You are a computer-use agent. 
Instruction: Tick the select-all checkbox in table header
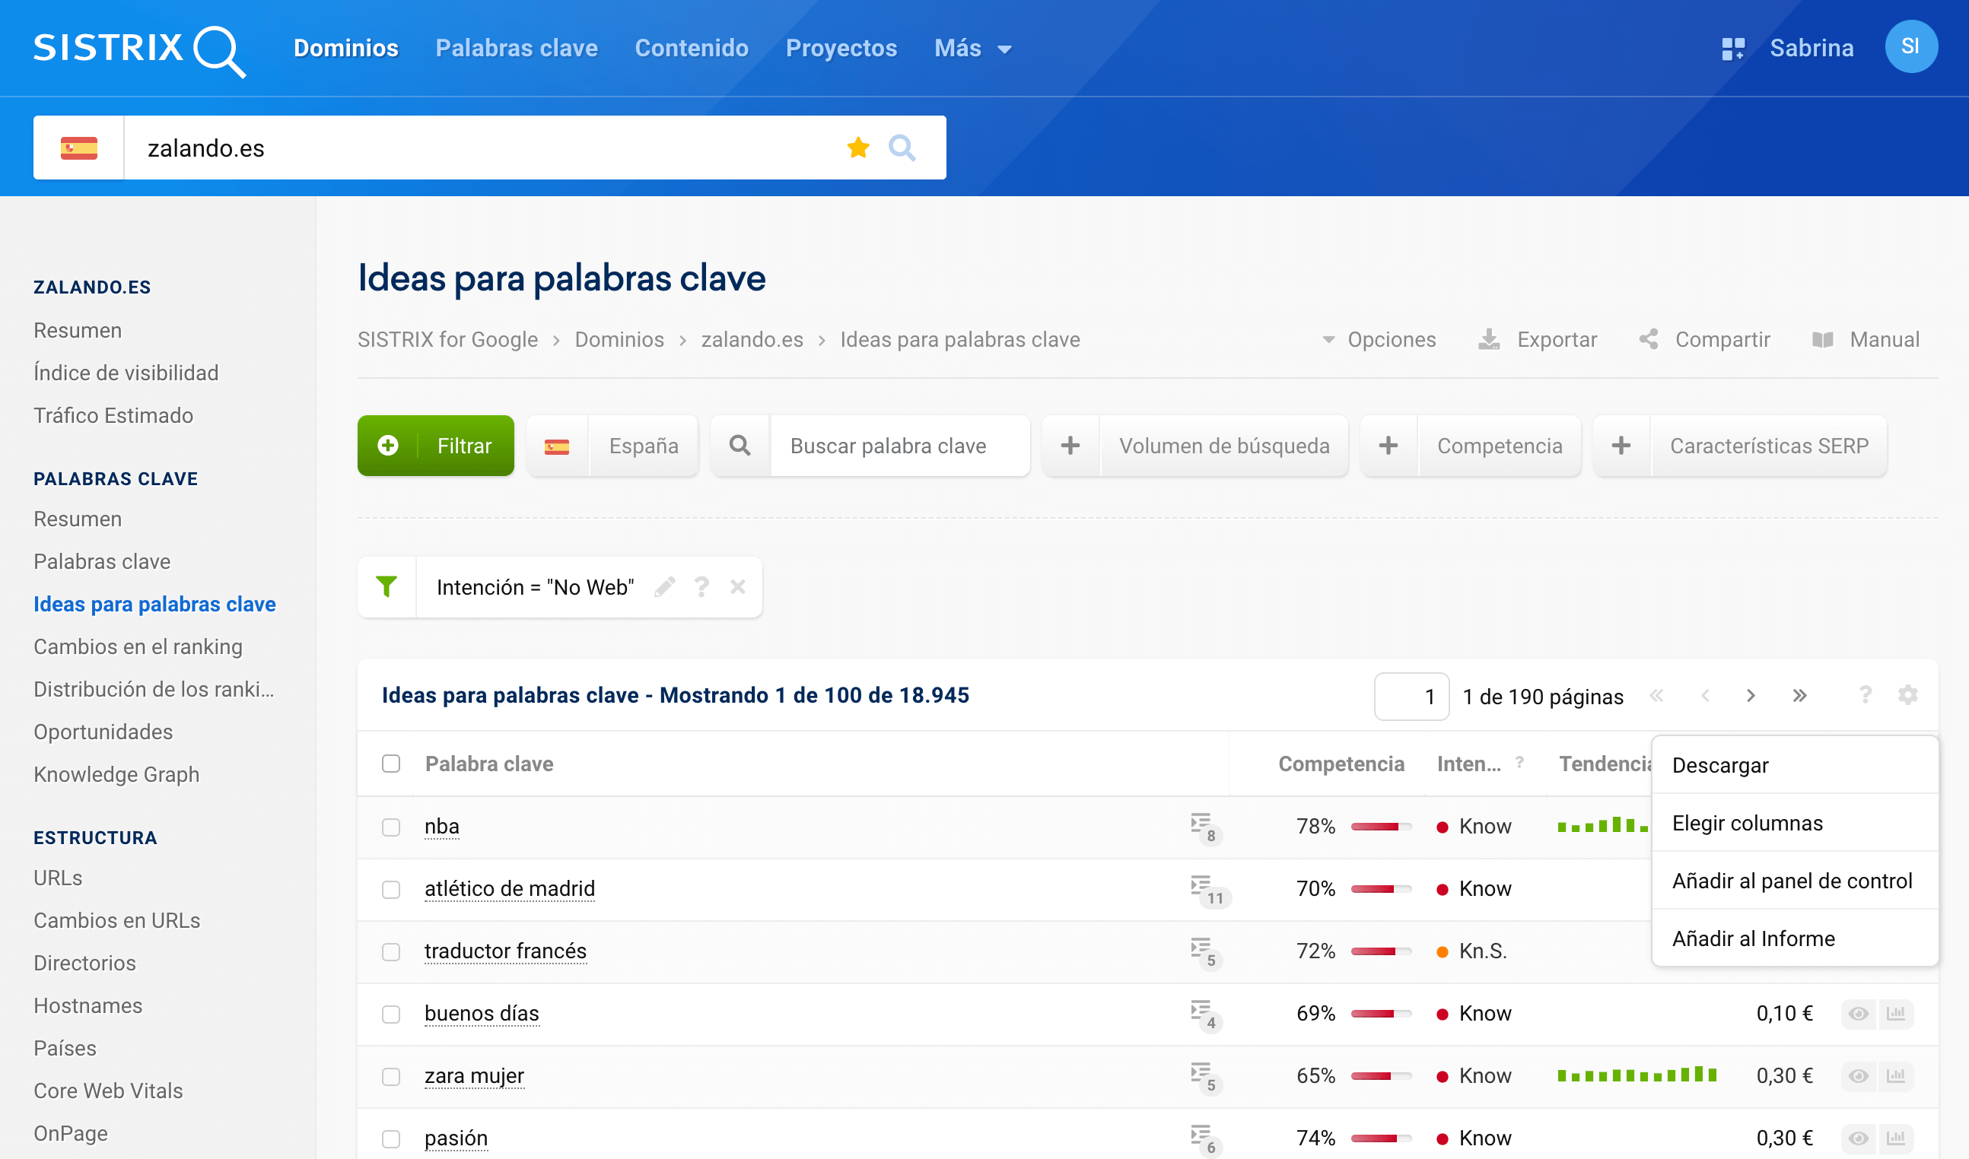390,763
